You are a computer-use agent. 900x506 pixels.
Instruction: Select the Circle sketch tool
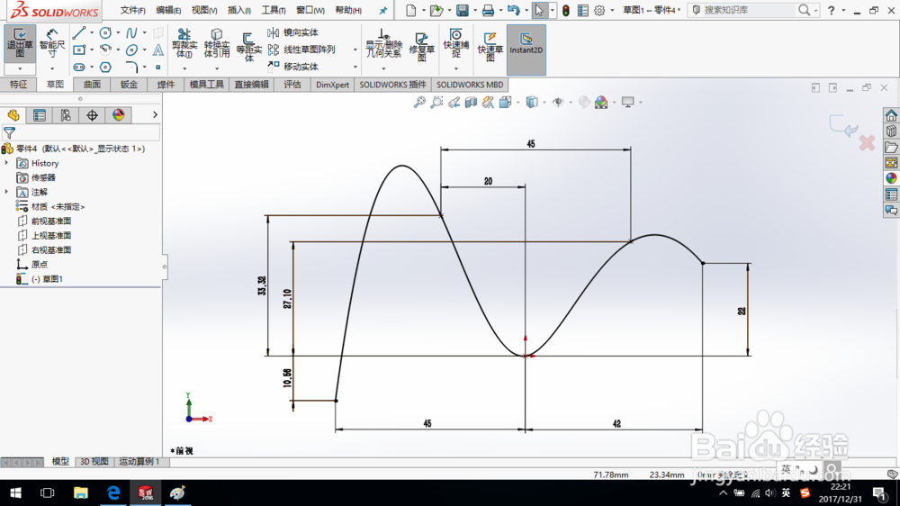[x=105, y=32]
